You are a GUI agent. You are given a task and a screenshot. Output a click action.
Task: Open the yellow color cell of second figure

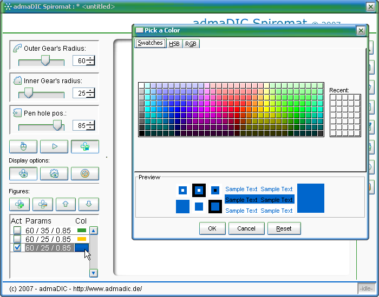pyautogui.click(x=82, y=239)
